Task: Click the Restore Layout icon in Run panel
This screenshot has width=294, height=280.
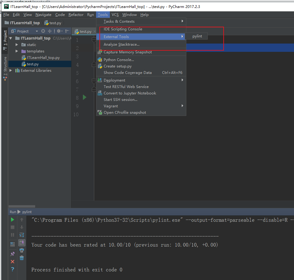Action: [12, 244]
